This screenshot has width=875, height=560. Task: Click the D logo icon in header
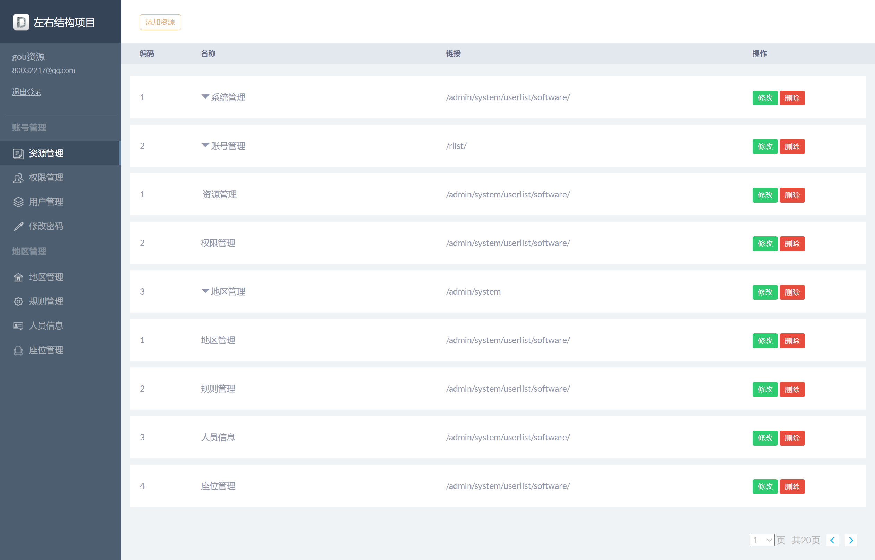21,22
